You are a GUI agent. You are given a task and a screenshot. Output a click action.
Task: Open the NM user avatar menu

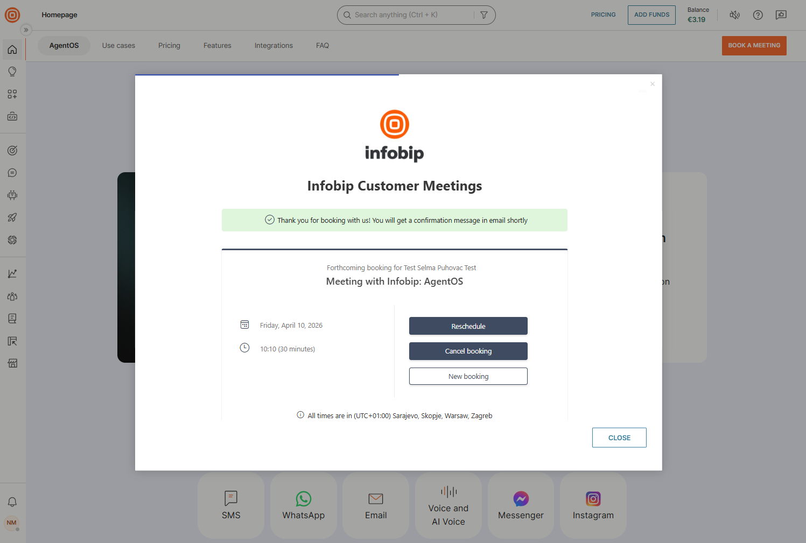[12, 523]
